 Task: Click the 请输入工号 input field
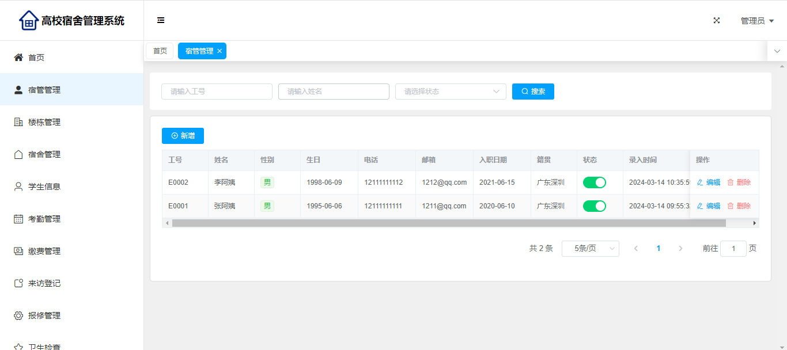tap(217, 92)
